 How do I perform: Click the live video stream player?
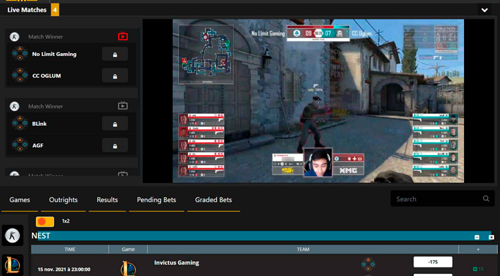[318, 101]
